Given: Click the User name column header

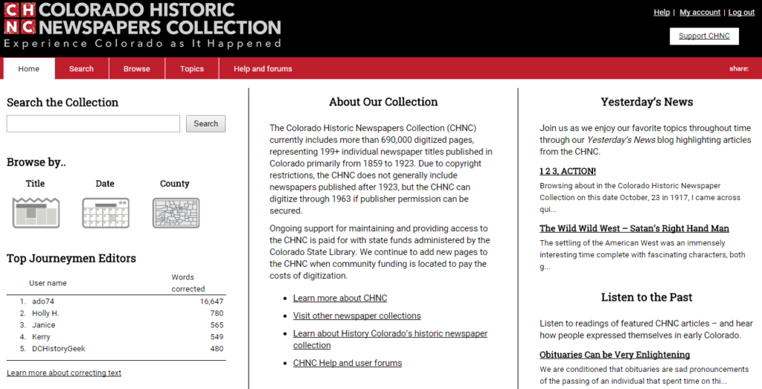Looking at the screenshot, I should pos(48,283).
